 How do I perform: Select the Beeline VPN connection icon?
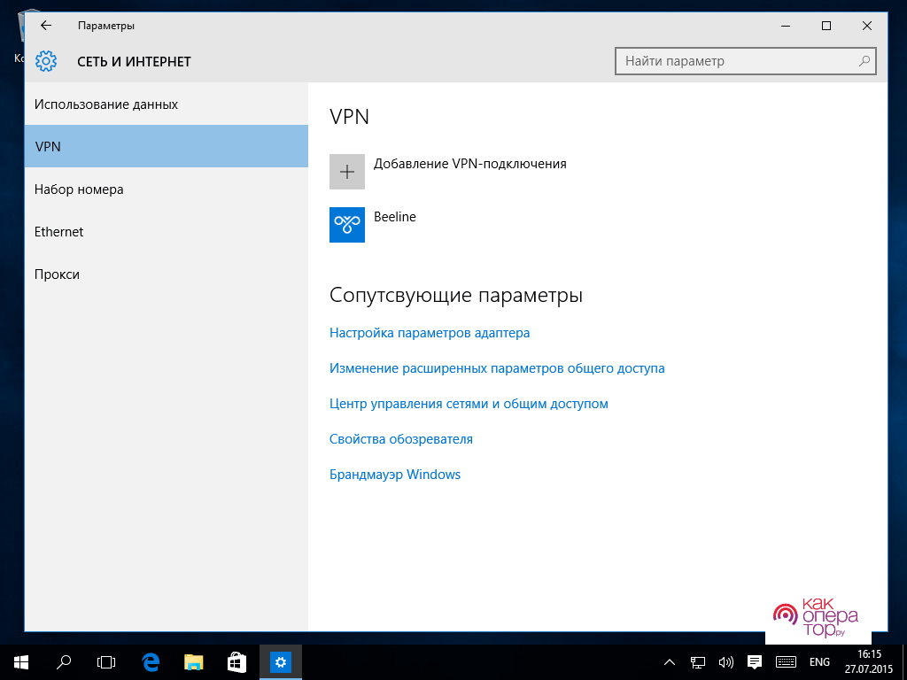(x=347, y=225)
